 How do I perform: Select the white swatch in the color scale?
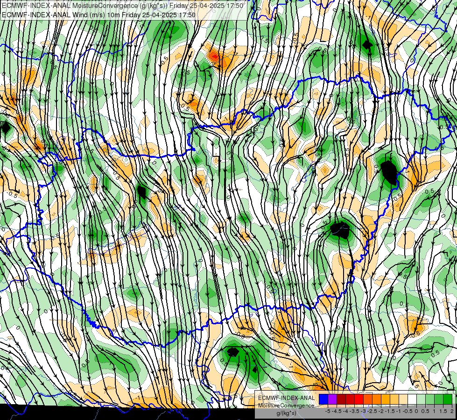(x=412, y=399)
